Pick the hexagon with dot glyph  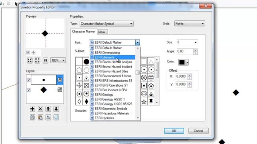point(79,94)
